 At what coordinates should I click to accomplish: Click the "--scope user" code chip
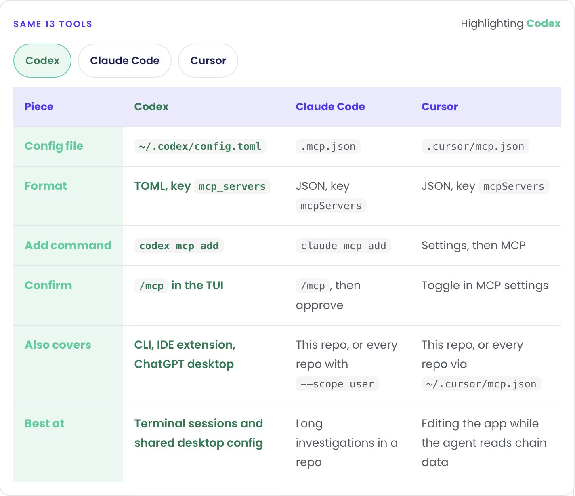[x=338, y=384]
